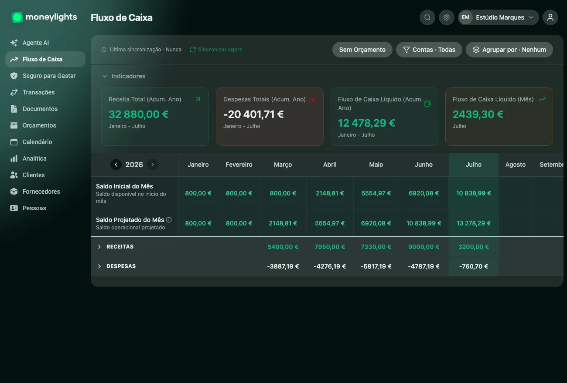This screenshot has width=567, height=383.
Task: Click the Seguro para Gastar shield icon
Action: [14, 76]
